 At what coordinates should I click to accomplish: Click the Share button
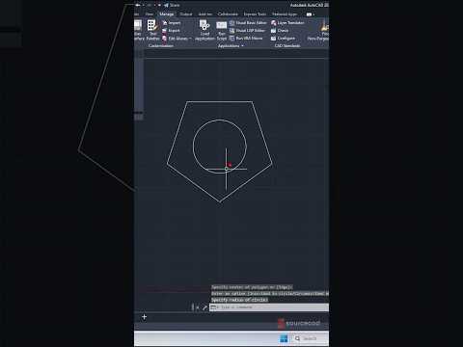pos(172,5)
